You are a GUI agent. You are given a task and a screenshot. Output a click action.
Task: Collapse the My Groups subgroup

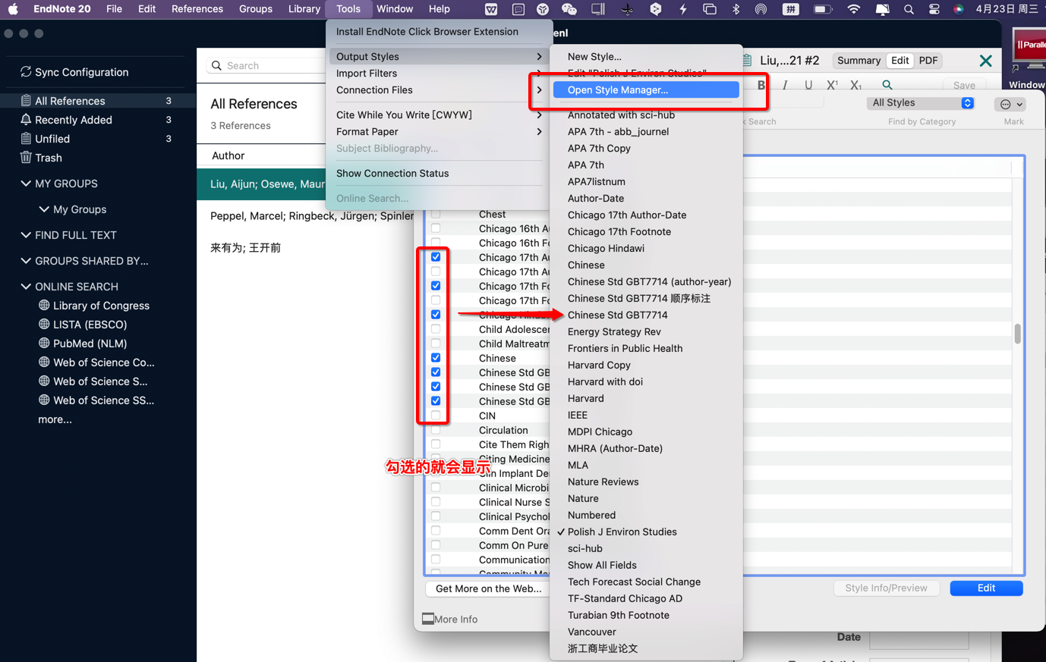pyautogui.click(x=44, y=209)
